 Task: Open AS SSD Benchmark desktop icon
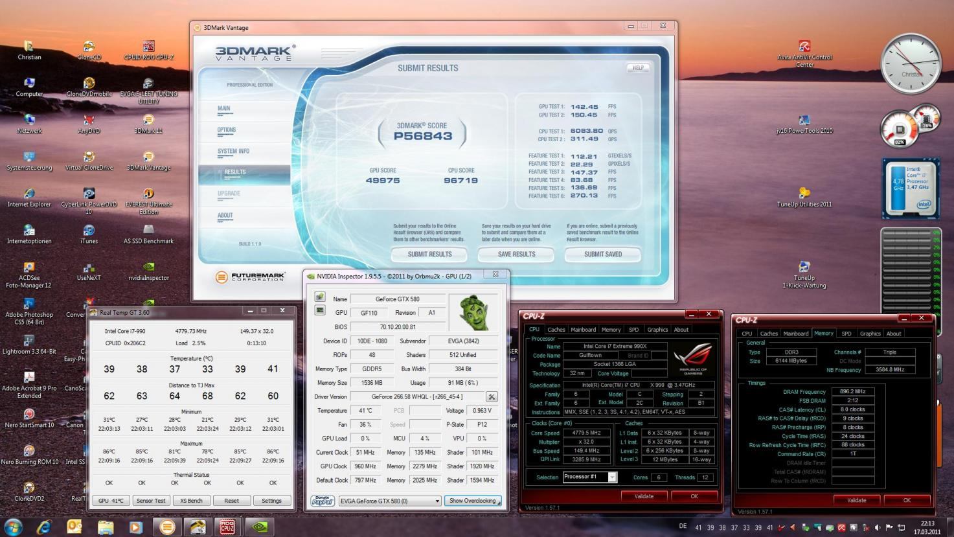pos(148,234)
